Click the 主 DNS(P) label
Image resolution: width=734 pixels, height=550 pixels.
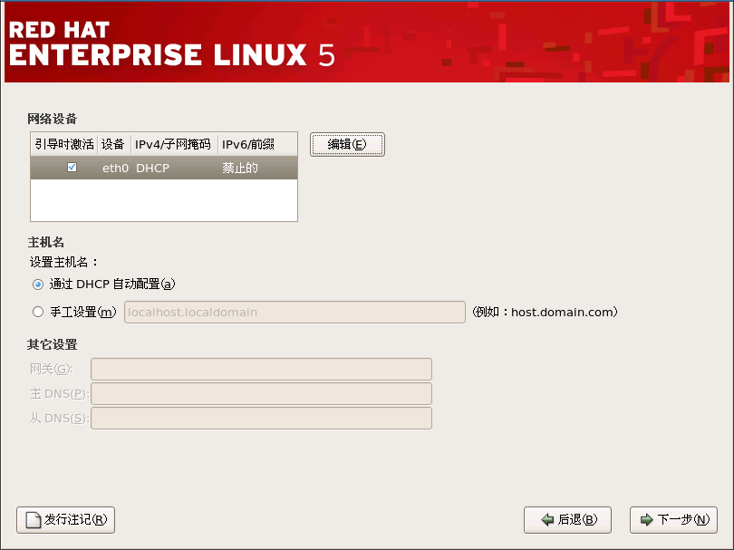point(60,394)
